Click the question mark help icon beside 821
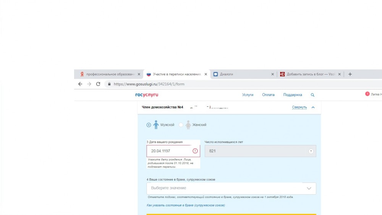 (311, 151)
